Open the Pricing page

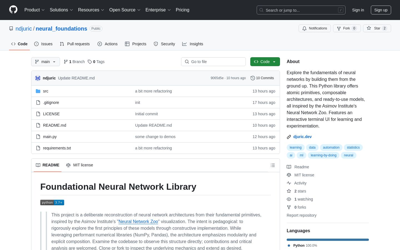click(x=182, y=10)
